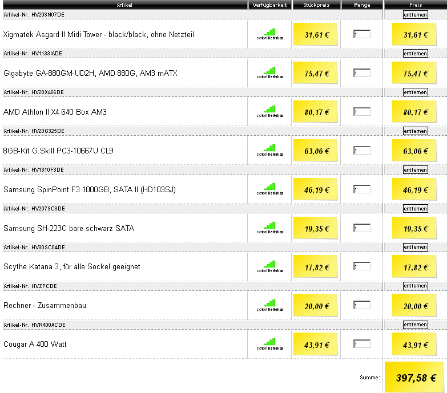The width and height of the screenshot is (447, 393).
Task: Click the 397,58 € total sum
Action: (416, 378)
